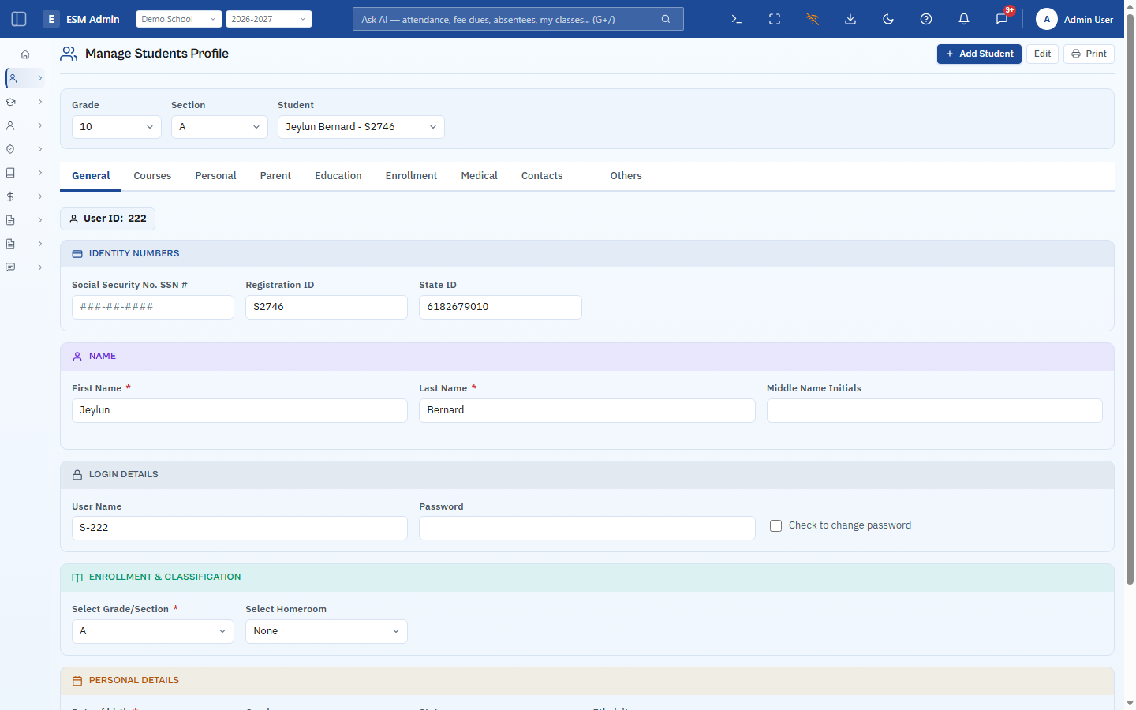
Task: Expand chevron beside dollar sign sidebar item
Action: click(x=40, y=196)
